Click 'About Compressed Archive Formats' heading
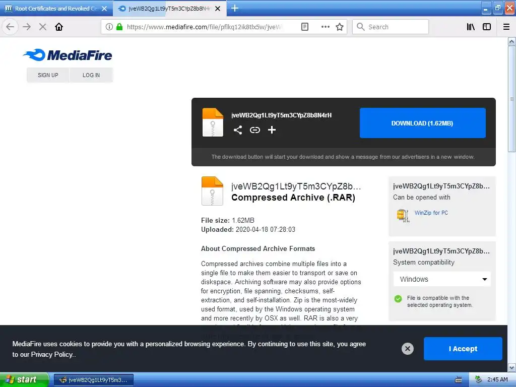Image resolution: width=516 pixels, height=387 pixels. [x=258, y=248]
